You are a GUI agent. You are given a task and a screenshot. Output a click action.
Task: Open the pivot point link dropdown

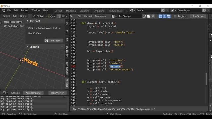53,16
